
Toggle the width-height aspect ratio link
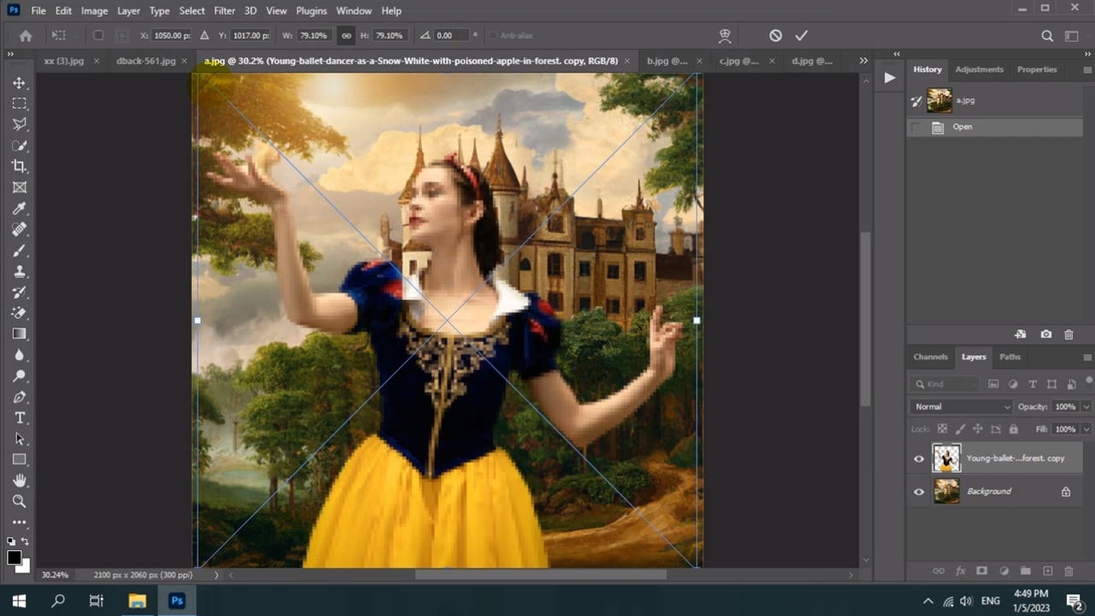point(346,36)
